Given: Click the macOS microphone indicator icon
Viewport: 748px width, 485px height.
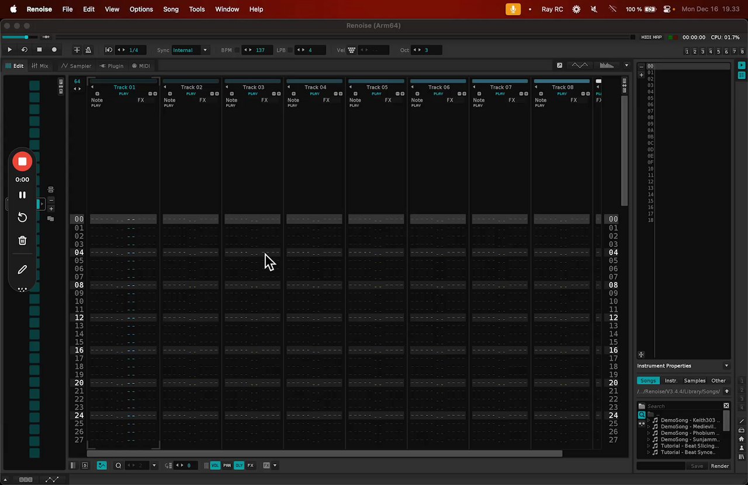Looking at the screenshot, I should click(513, 9).
